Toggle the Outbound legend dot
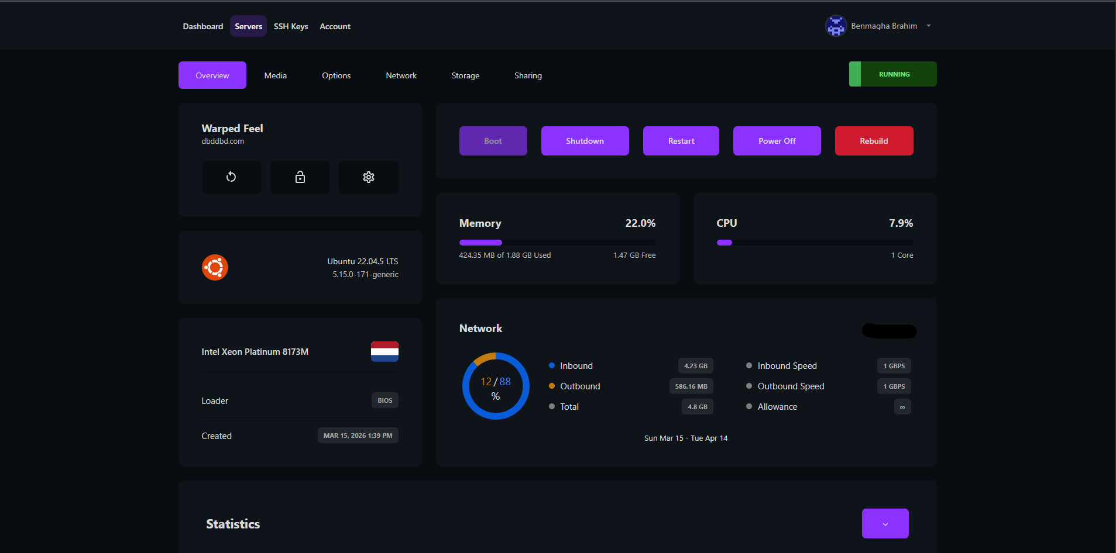The height and width of the screenshot is (553, 1116). (551, 386)
